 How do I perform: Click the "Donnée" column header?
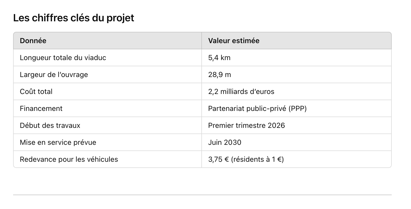pyautogui.click(x=33, y=41)
